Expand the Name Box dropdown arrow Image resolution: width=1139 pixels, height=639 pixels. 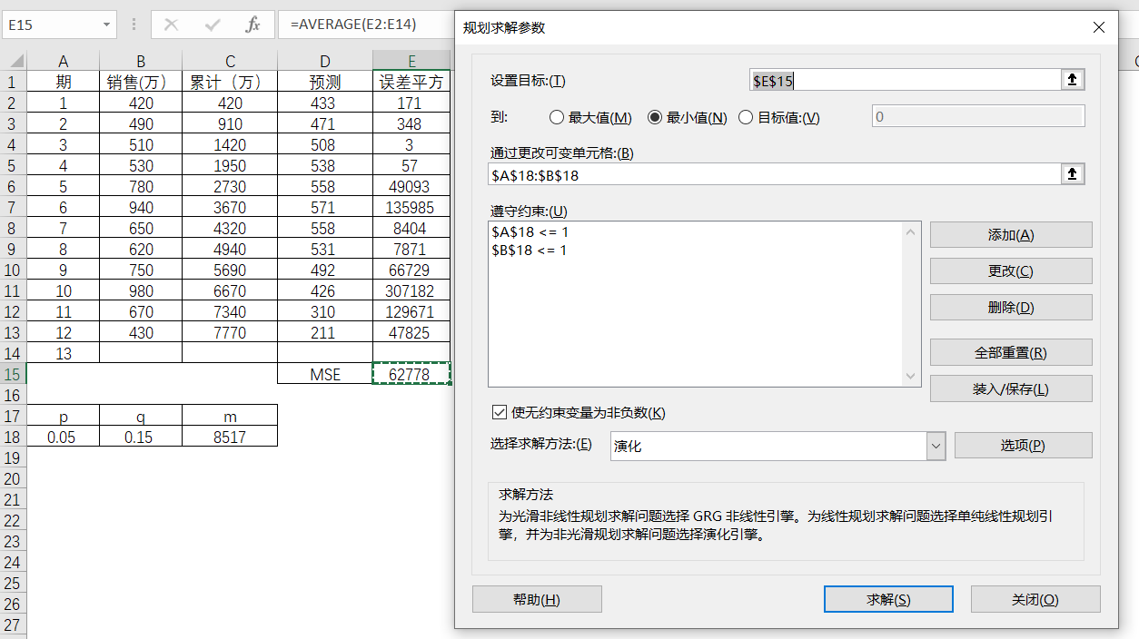coord(107,25)
